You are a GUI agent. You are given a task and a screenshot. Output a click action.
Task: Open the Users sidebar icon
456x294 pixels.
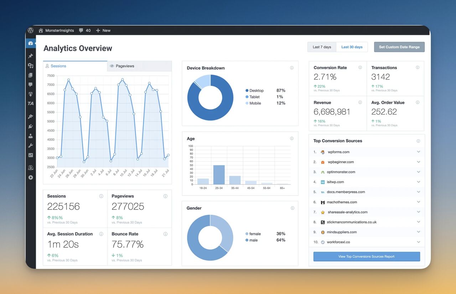pos(31,136)
